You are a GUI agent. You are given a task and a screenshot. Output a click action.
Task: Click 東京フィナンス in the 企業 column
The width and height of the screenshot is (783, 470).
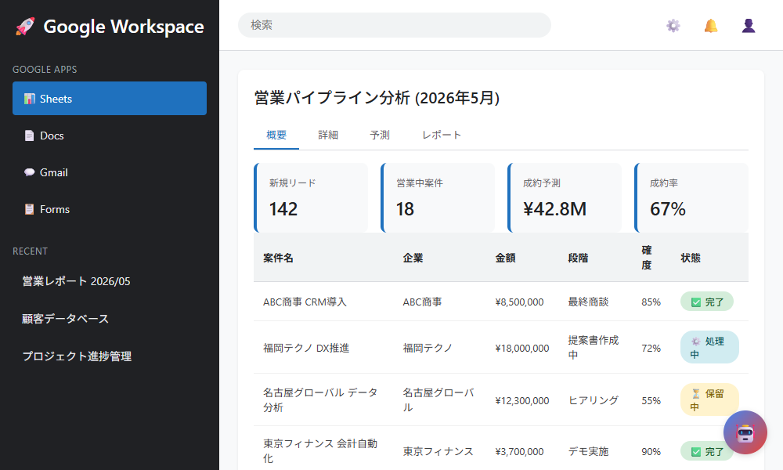(x=438, y=451)
